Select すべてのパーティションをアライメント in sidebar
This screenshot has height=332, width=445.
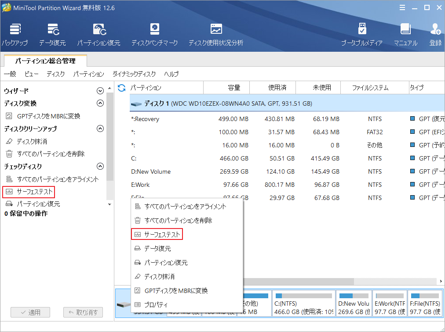52,179
